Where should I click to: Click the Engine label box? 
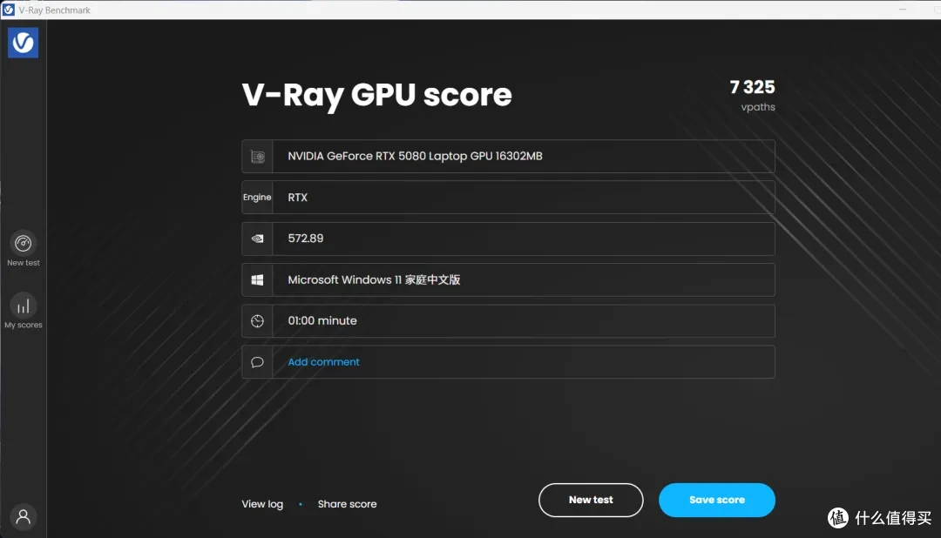[x=257, y=198]
